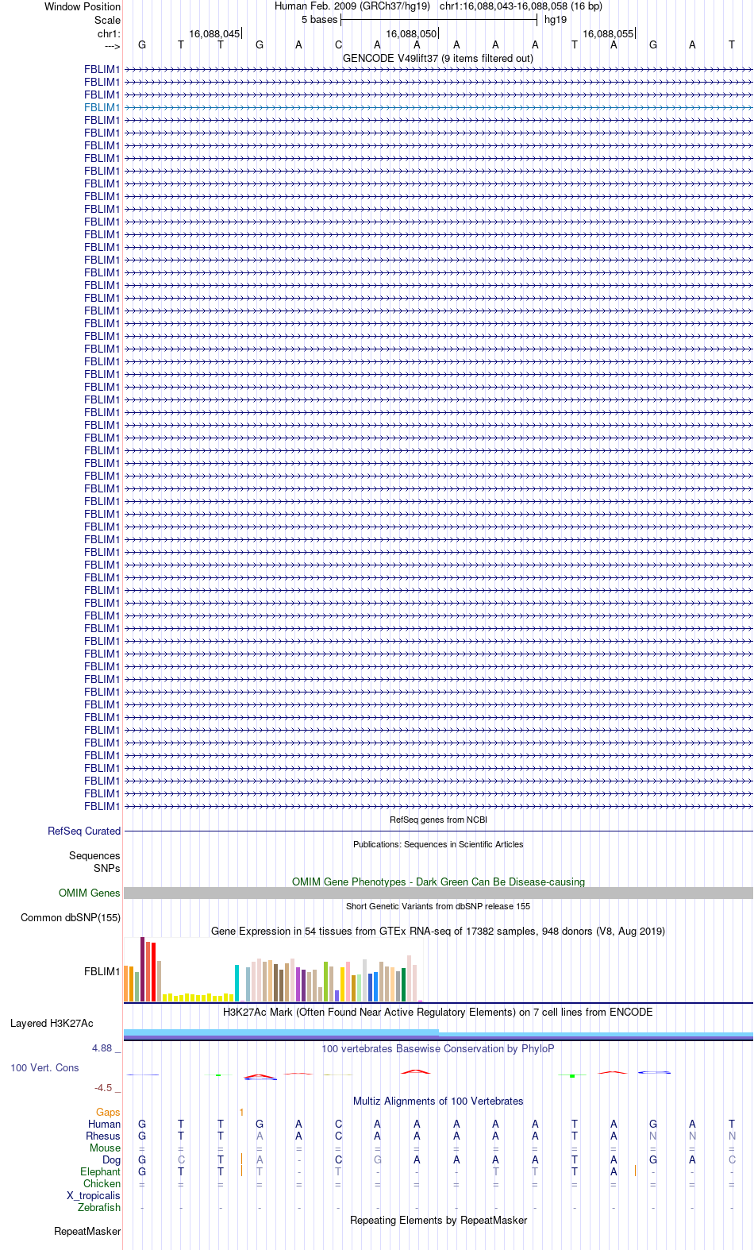754x1250 pixels.
Task: Click the Layered H3K27Ac label
Action: (x=52, y=1023)
